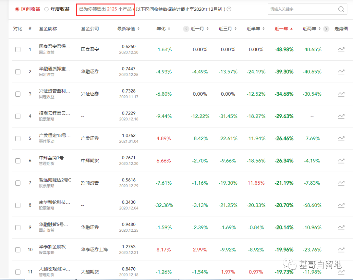Click company name 中辉期货
The width and height of the screenshot is (353, 280).
coord(90,161)
